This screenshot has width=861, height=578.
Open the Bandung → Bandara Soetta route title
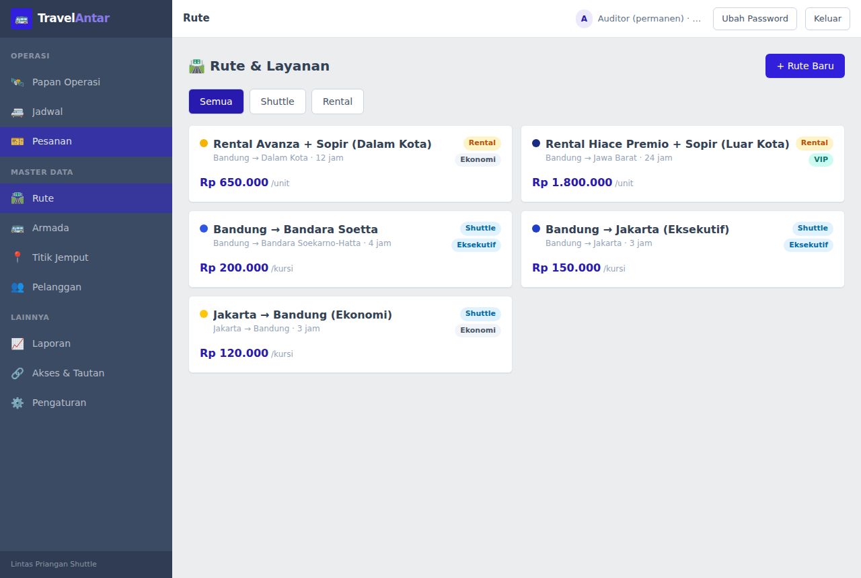[295, 229]
